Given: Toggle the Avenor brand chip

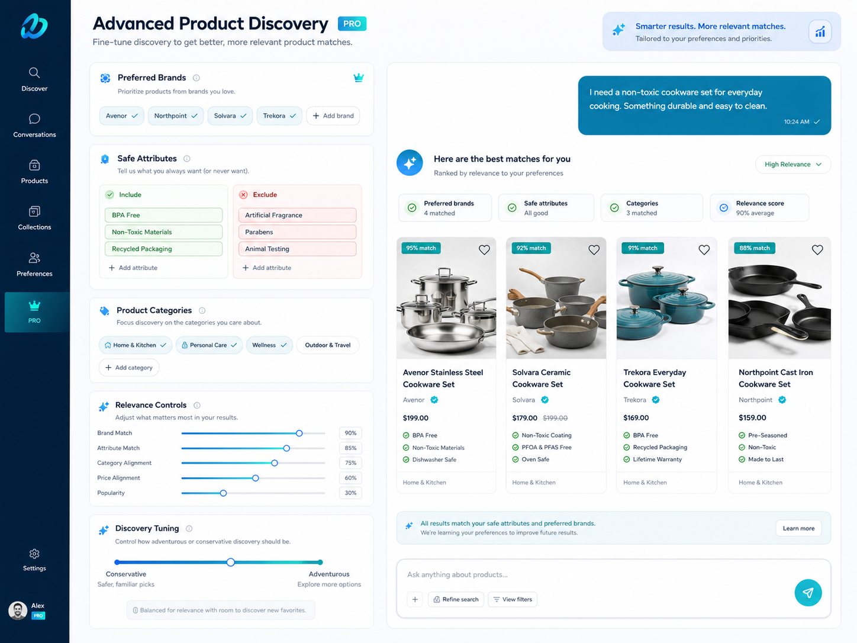Looking at the screenshot, I should (122, 116).
